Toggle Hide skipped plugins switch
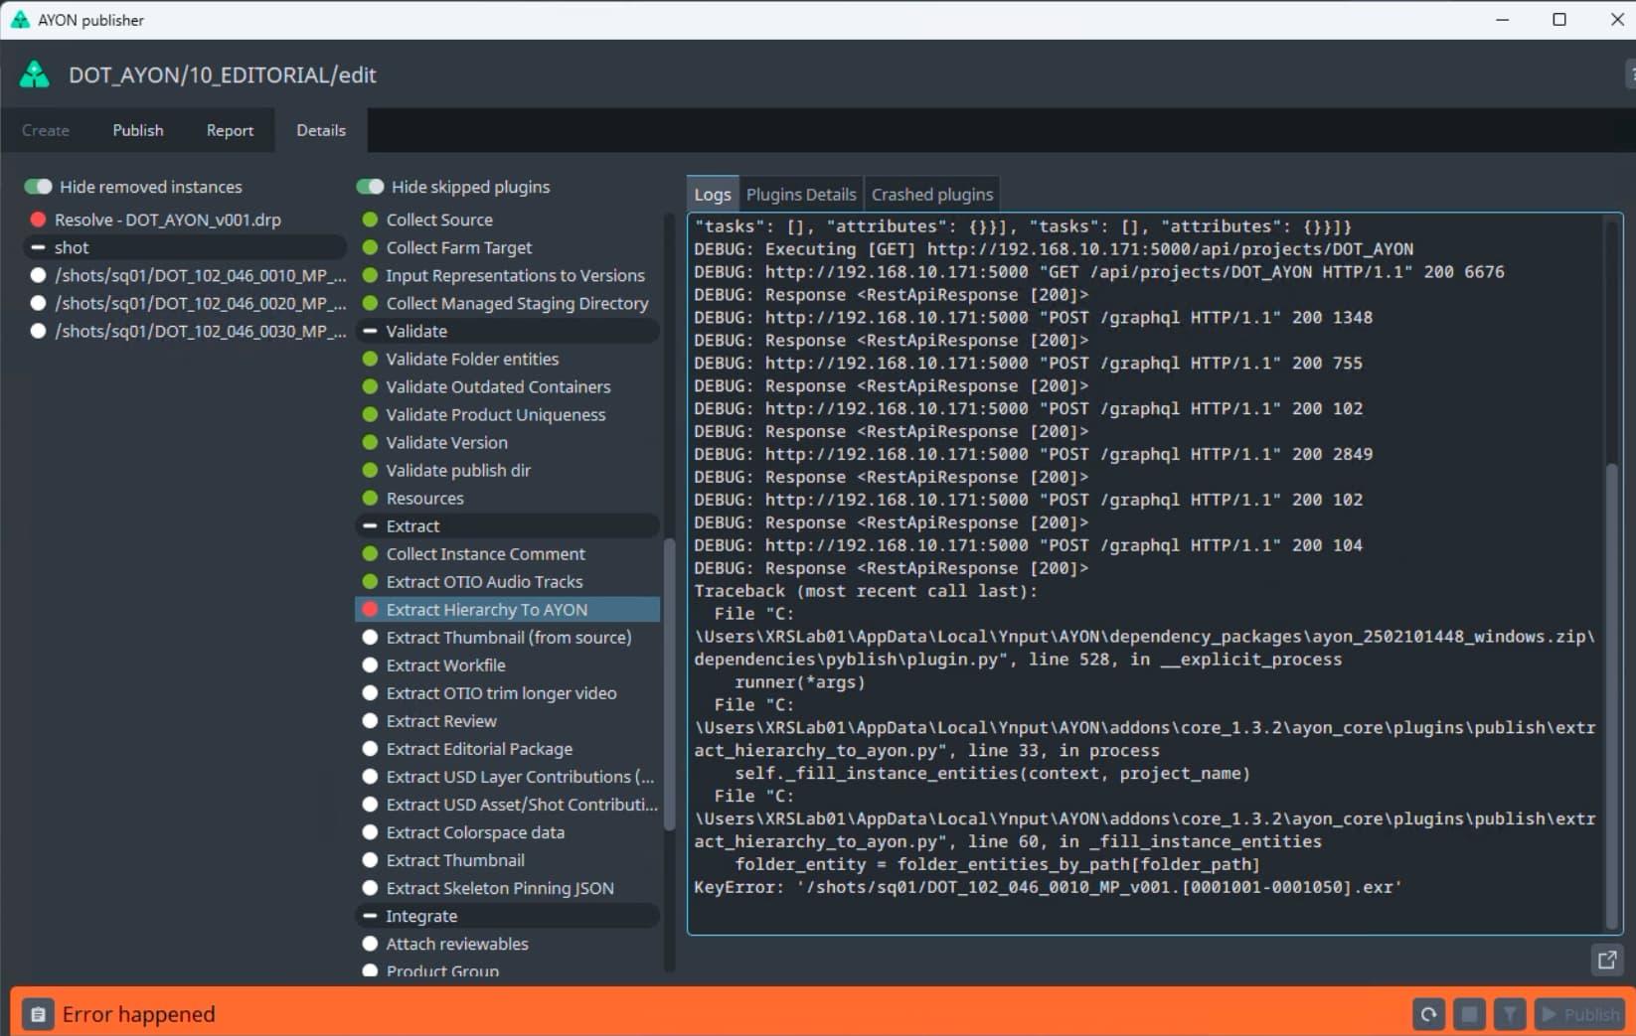Viewport: 1636px width, 1036px height. (371, 187)
